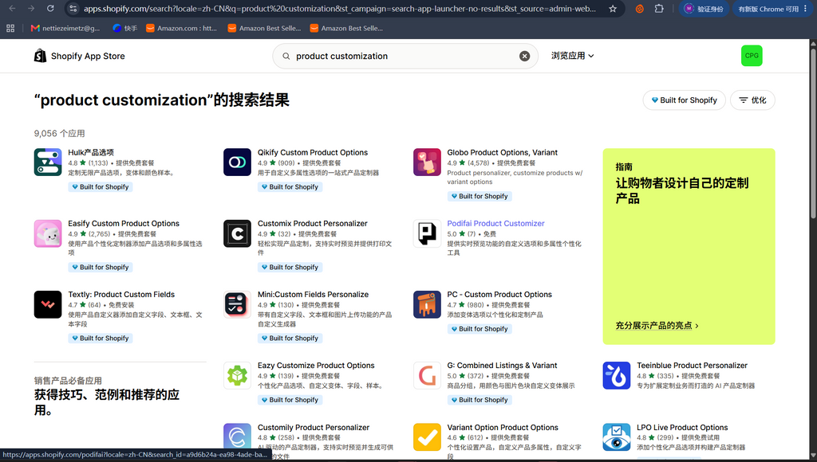Open the Customily Product Personalizer icon
The height and width of the screenshot is (462, 817).
tap(237, 437)
